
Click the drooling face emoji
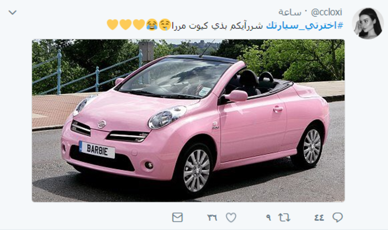tap(165, 25)
